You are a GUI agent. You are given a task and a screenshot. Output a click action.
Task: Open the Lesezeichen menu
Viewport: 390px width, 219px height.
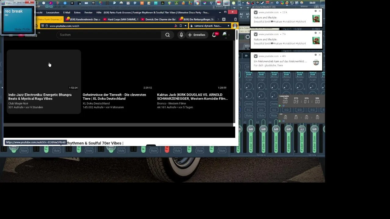(53, 12)
